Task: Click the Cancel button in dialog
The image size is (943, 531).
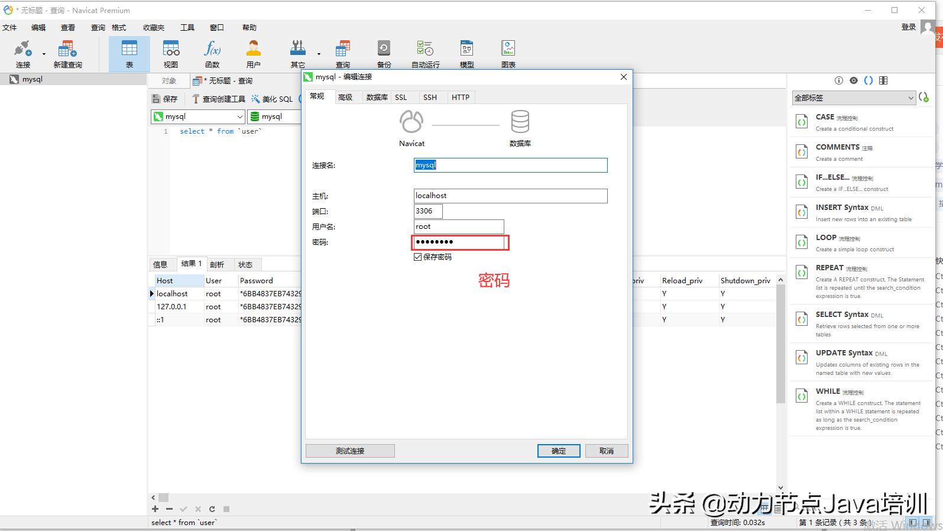Action: pos(607,451)
